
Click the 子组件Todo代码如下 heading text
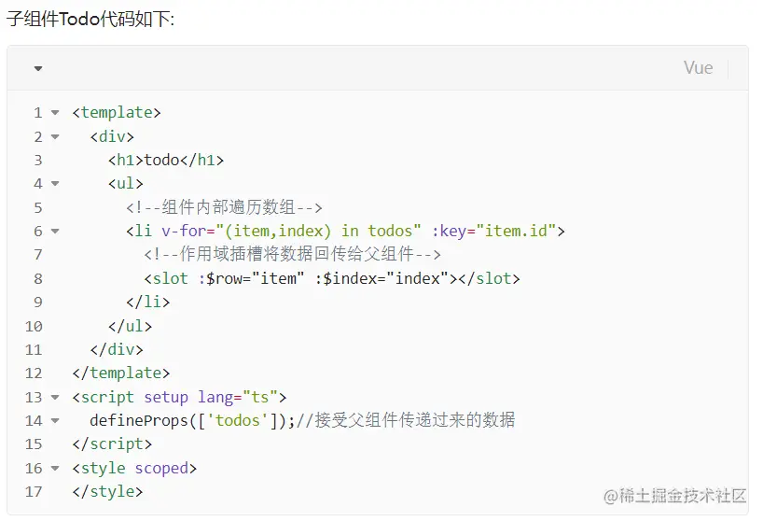[x=90, y=19]
